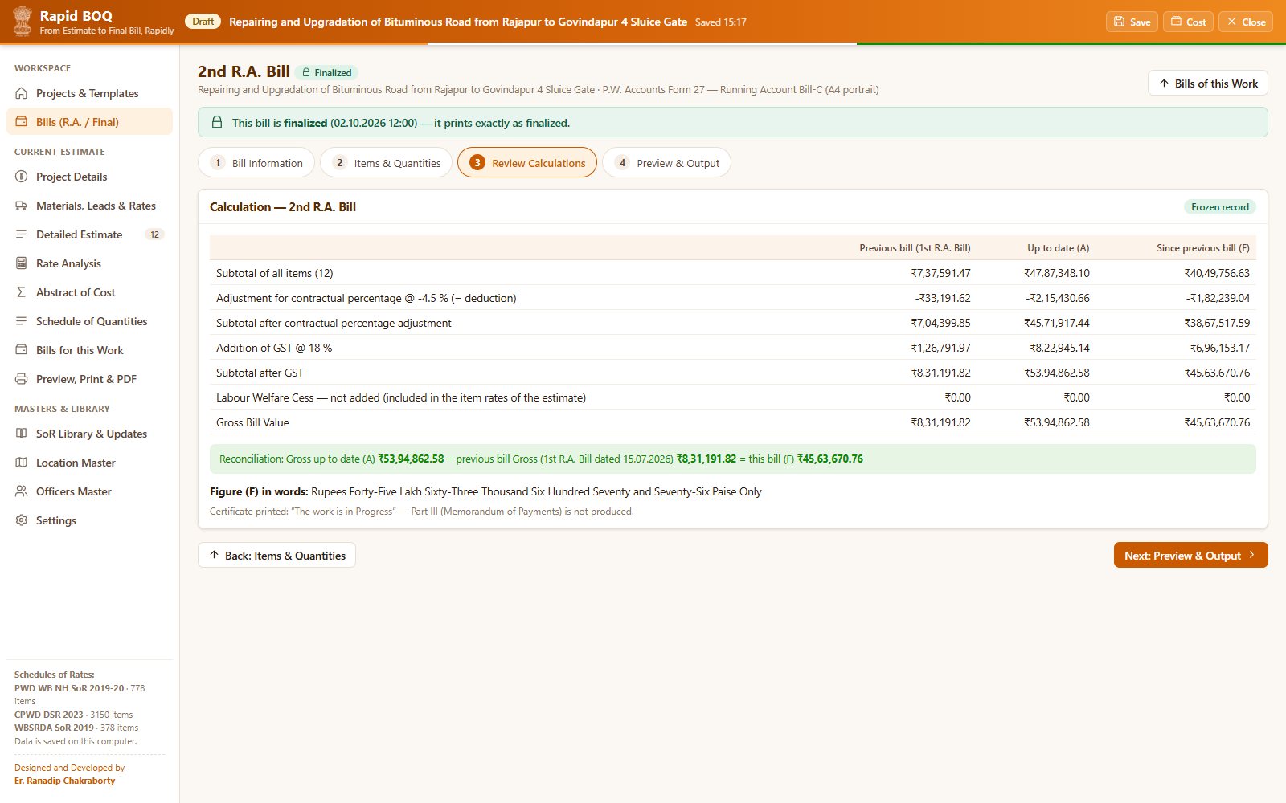Click the Frozen record label
Screen dimensions: 1286x803
click(1219, 207)
